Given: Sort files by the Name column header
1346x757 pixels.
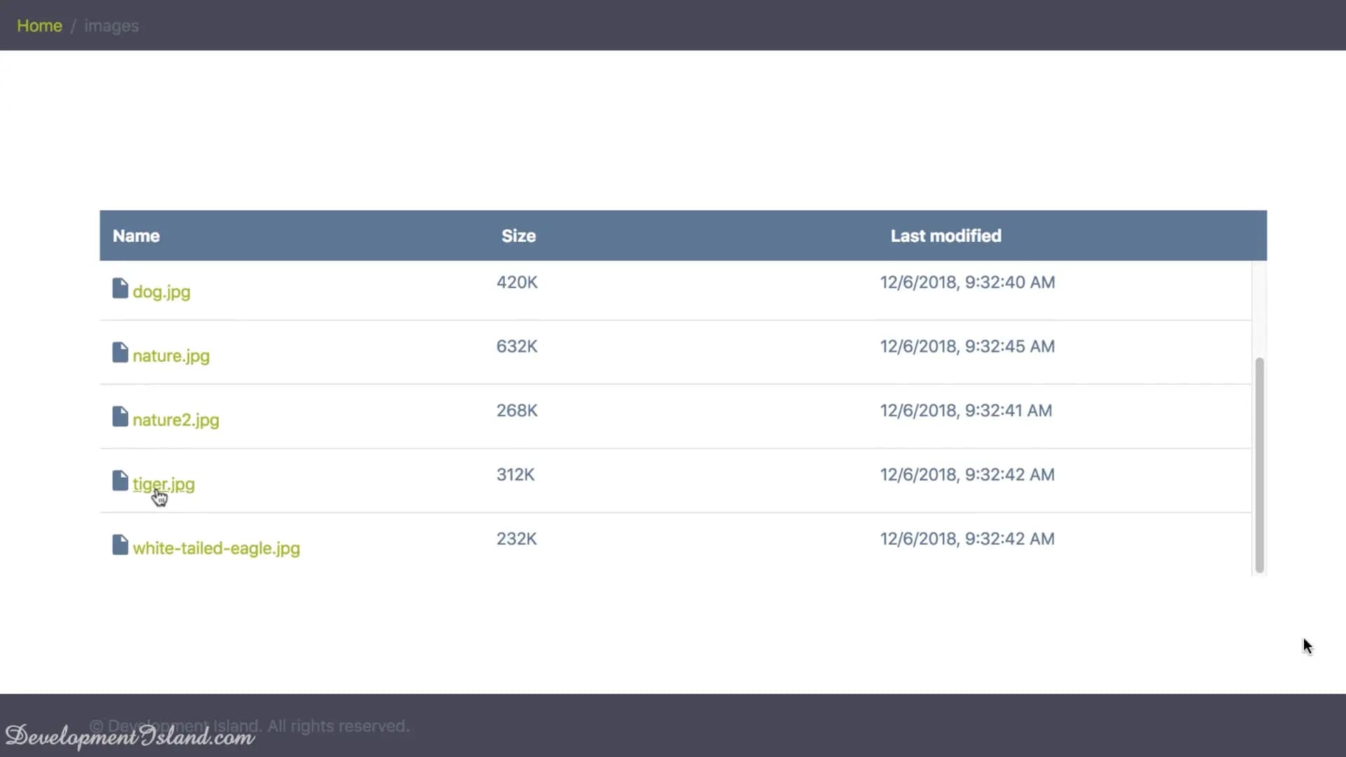Looking at the screenshot, I should coord(136,236).
